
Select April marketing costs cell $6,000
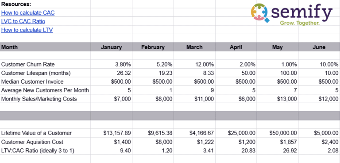(x=236, y=99)
